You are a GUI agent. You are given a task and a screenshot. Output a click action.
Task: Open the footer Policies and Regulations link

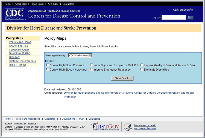tap(27, 119)
